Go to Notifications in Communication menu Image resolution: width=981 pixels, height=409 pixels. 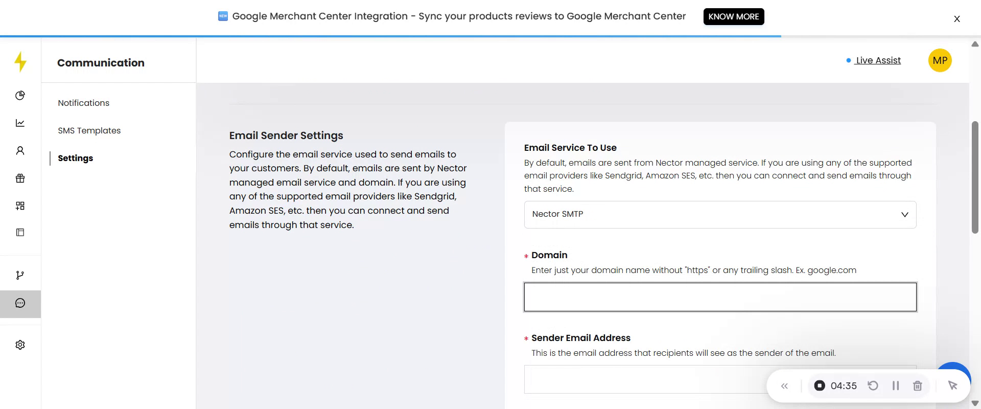(83, 103)
